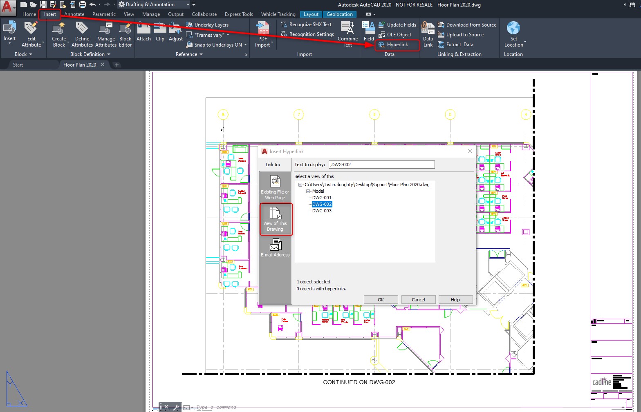This screenshot has height=412, width=641.
Task: Select E-mail Address link type
Action: [x=275, y=248]
